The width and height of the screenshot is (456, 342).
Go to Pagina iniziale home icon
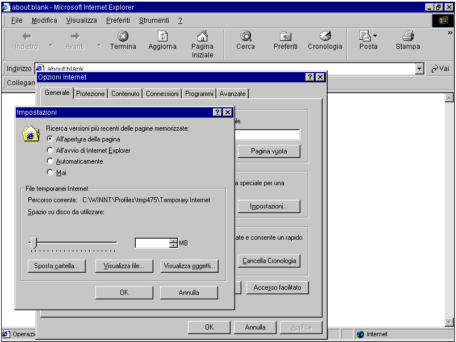[x=202, y=36]
